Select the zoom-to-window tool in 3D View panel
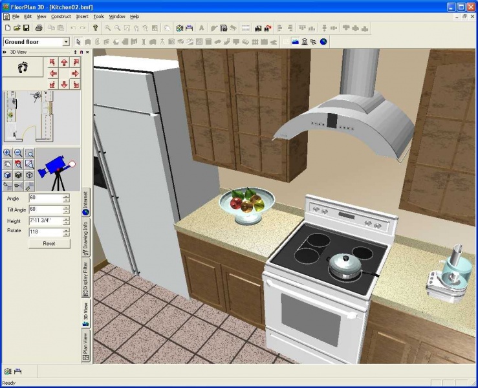Screen dimensions: 478x388 pos(29,153)
